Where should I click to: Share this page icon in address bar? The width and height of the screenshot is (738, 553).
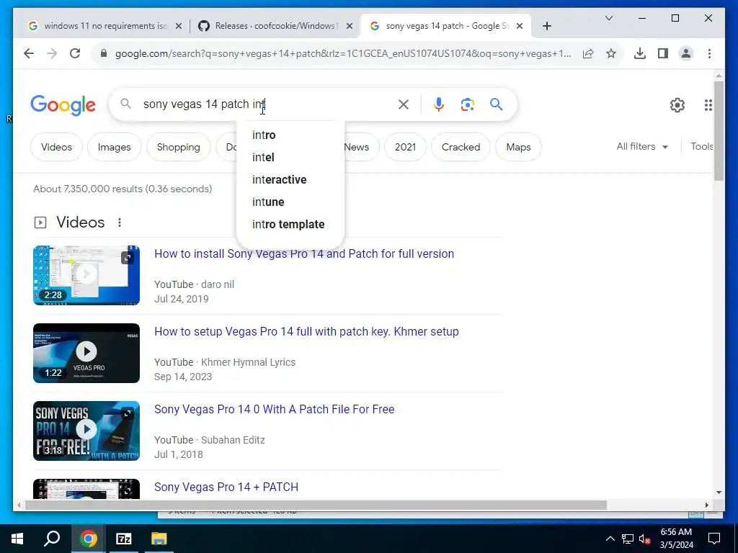pyautogui.click(x=588, y=53)
